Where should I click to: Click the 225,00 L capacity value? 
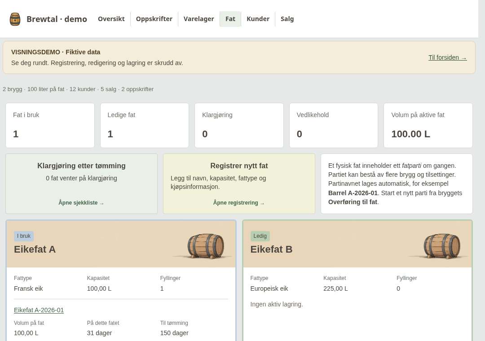point(335,289)
